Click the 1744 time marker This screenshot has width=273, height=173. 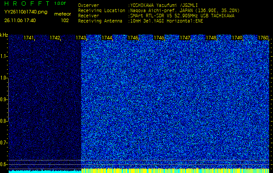click(107, 38)
